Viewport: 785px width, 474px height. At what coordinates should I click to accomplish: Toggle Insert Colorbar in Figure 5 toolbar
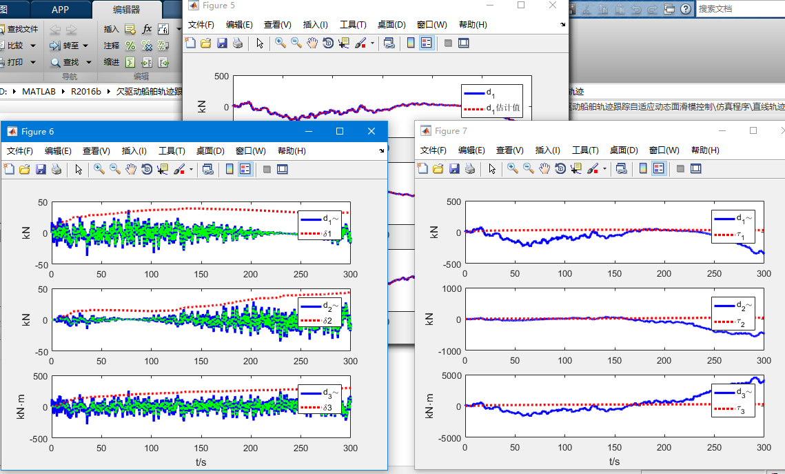pos(411,43)
